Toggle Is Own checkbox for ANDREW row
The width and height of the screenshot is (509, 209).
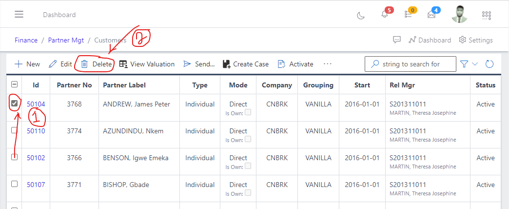248,112
